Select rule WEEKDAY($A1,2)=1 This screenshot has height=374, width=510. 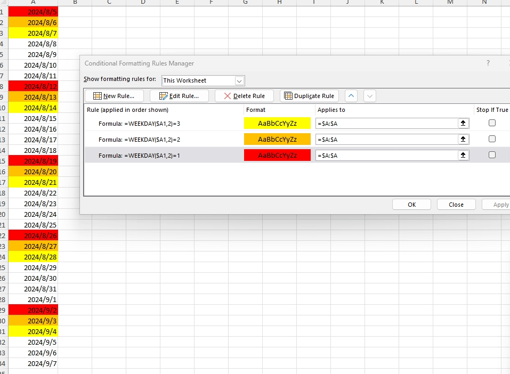click(x=139, y=156)
